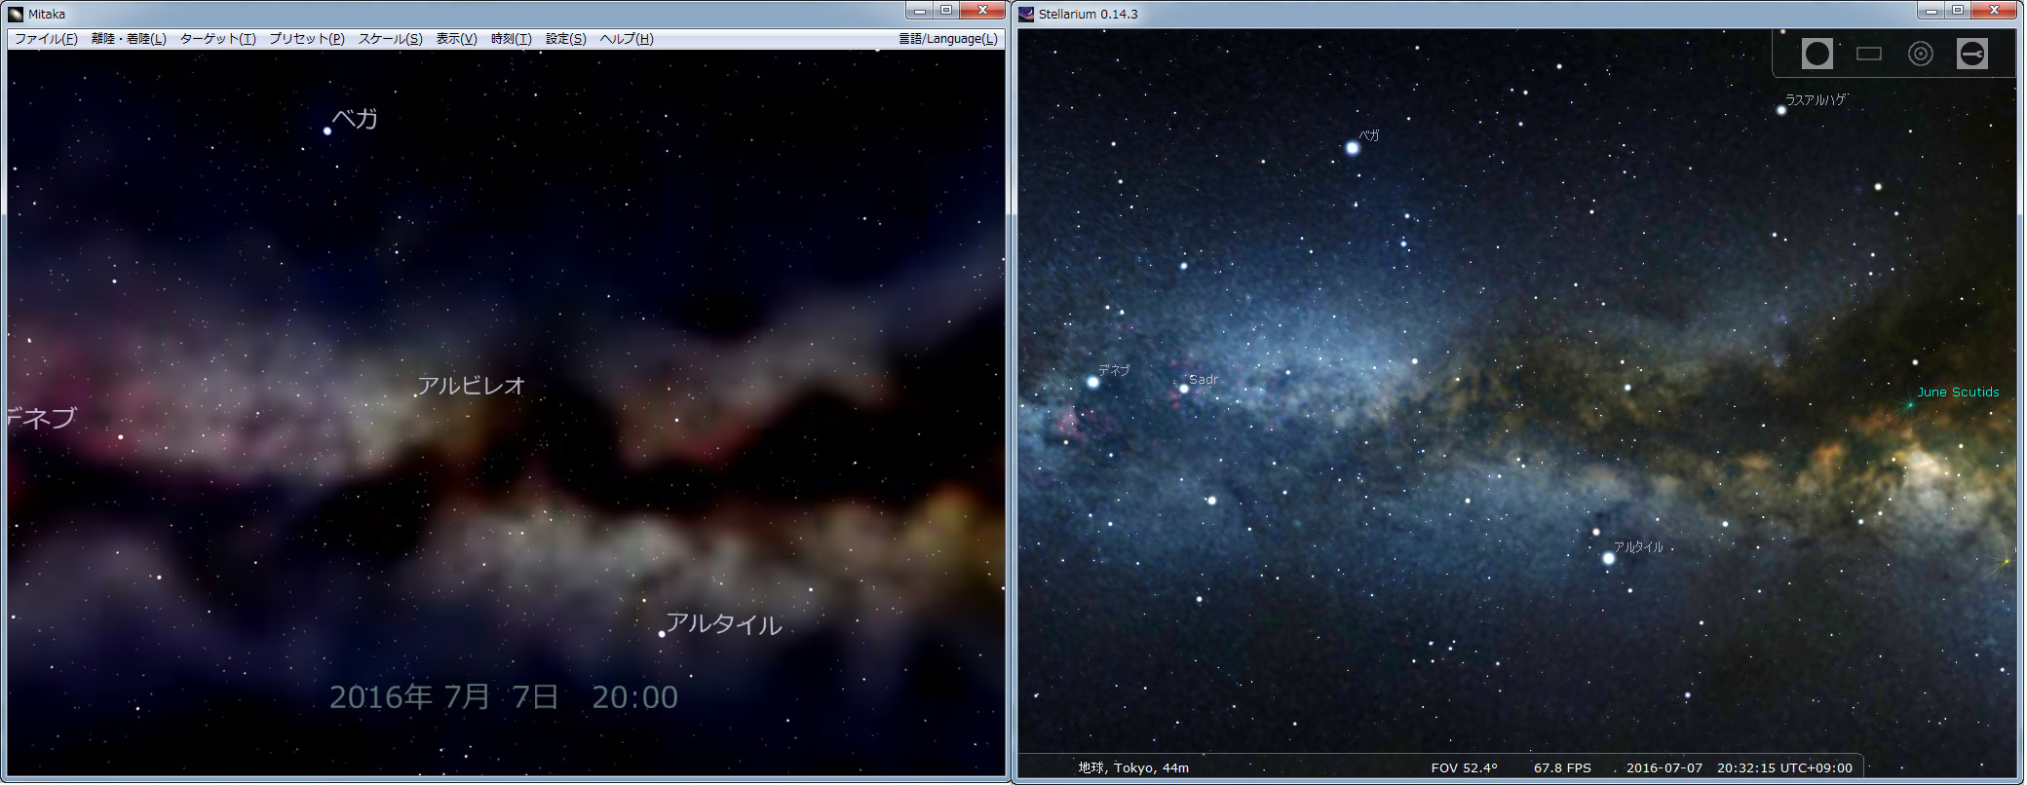Open the 表示(V) menu in Mitaka

point(456,39)
